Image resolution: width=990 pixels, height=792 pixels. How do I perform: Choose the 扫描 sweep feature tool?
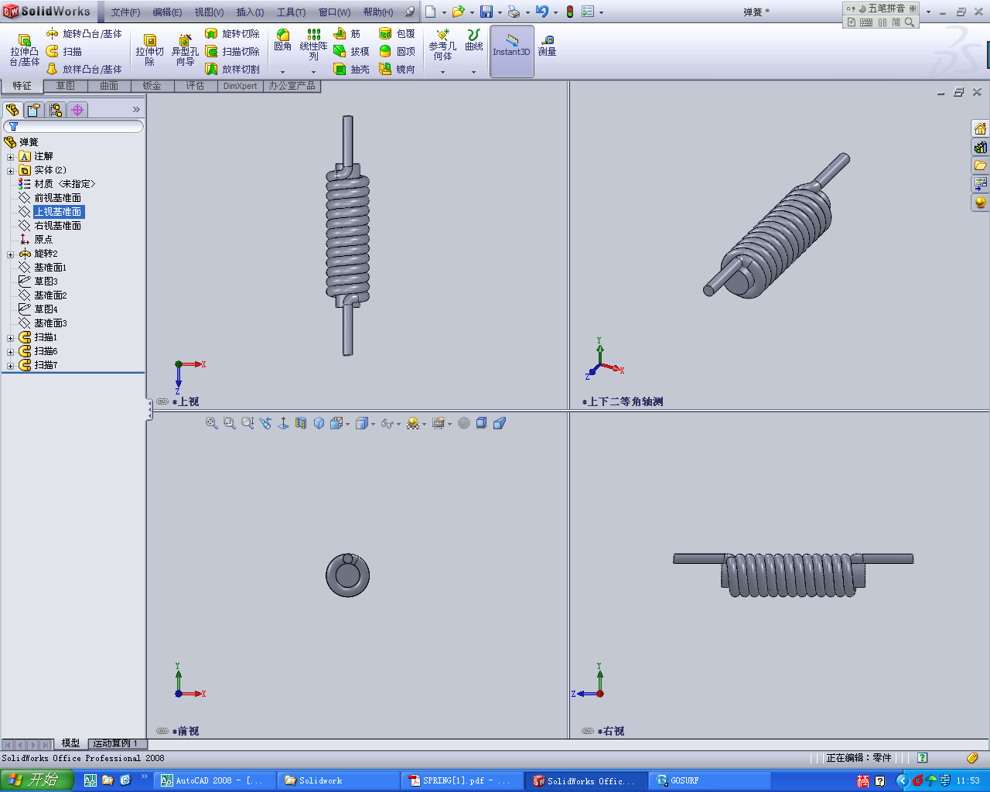click(x=64, y=51)
